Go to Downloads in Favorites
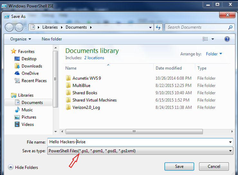The width and height of the screenshot is (238, 175). 32,66
